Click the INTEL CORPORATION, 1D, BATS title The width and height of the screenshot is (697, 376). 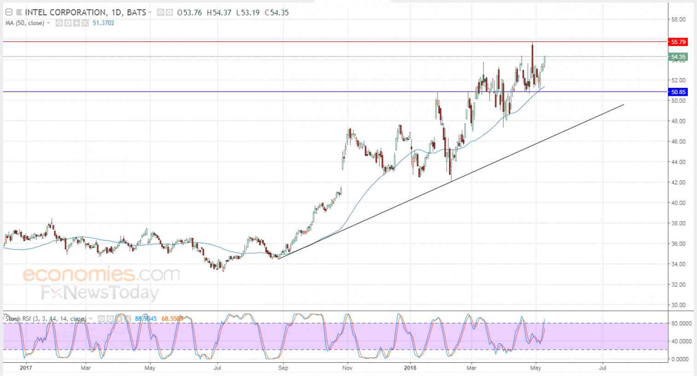click(86, 12)
